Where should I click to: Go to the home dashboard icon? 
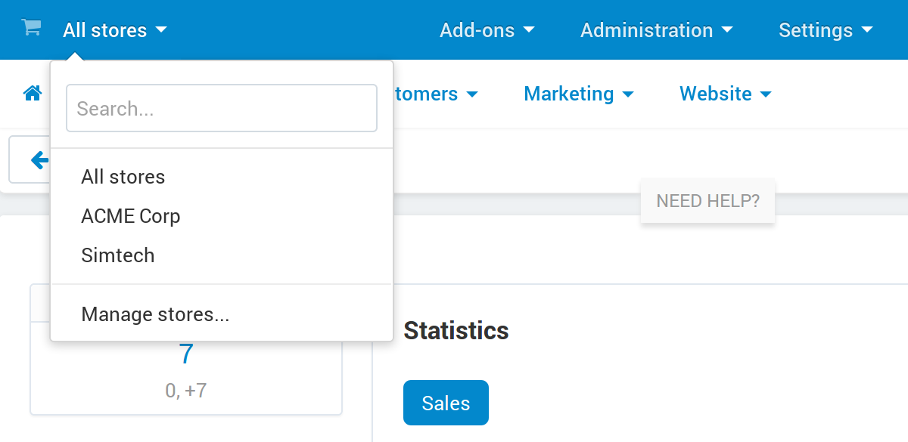click(x=33, y=94)
